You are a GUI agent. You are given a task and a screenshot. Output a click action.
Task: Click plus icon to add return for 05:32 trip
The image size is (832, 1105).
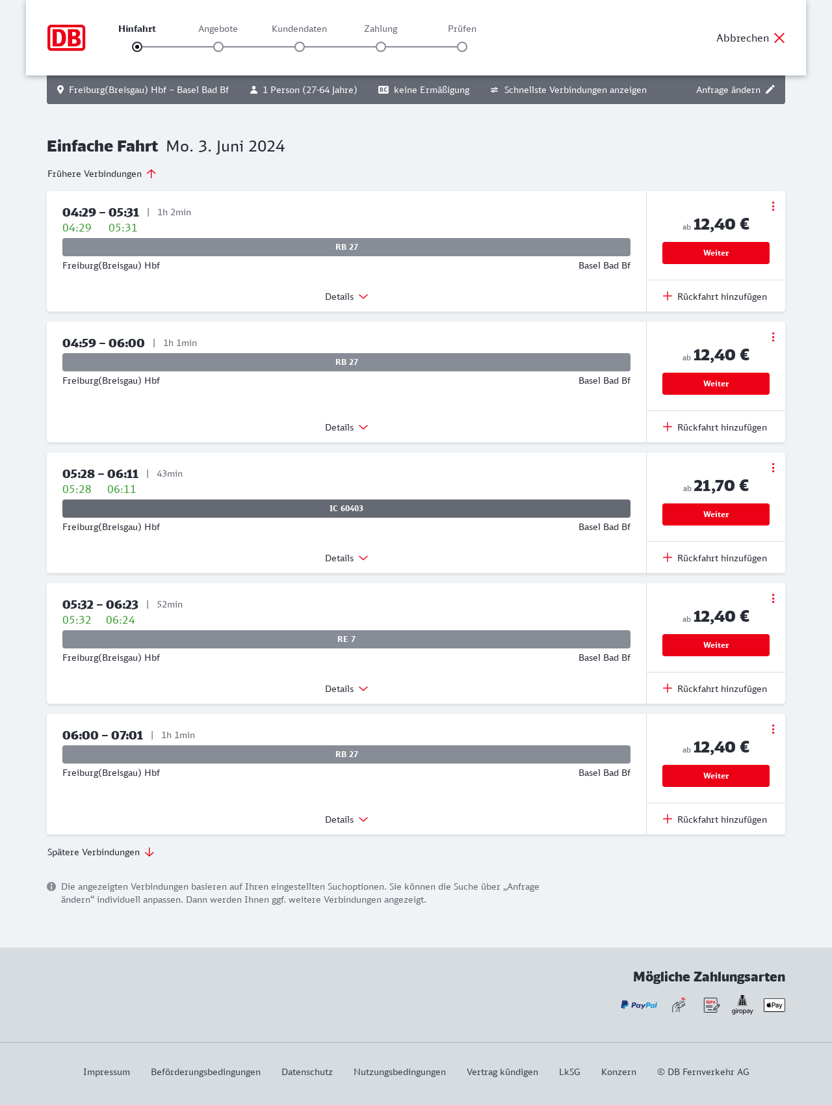pos(668,688)
